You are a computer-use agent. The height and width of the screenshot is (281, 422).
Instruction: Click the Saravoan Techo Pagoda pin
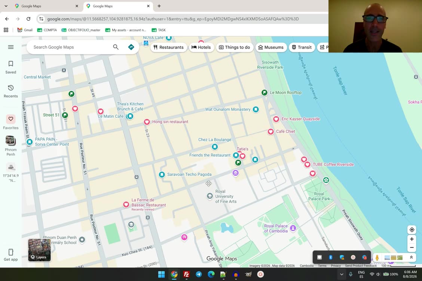coord(162,175)
